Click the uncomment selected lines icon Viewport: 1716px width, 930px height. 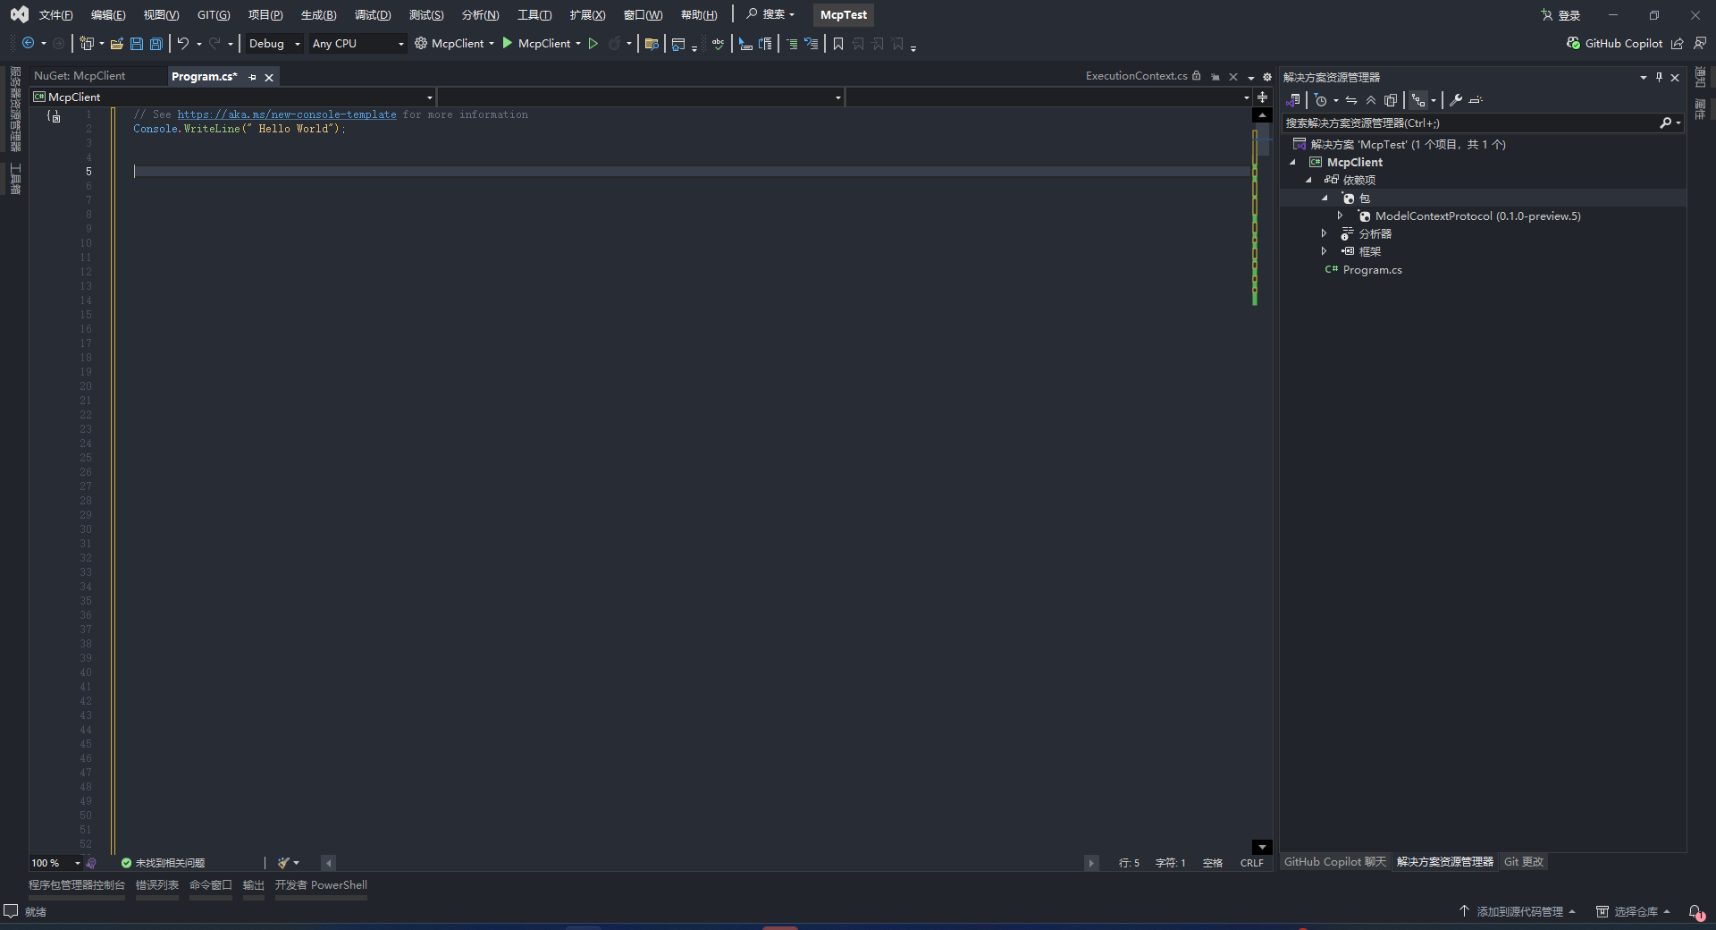tap(811, 43)
